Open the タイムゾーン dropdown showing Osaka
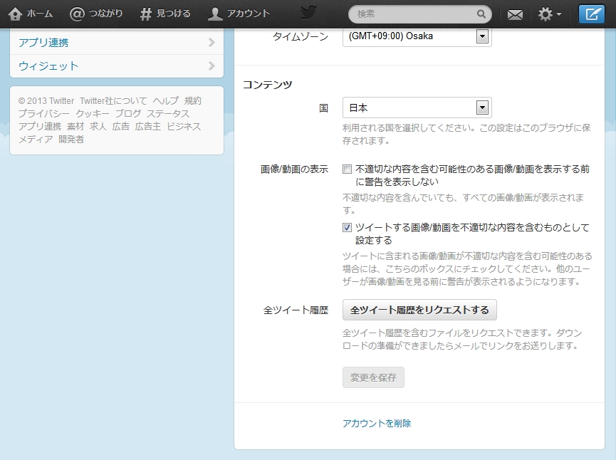This screenshot has height=460, width=616. click(x=417, y=36)
